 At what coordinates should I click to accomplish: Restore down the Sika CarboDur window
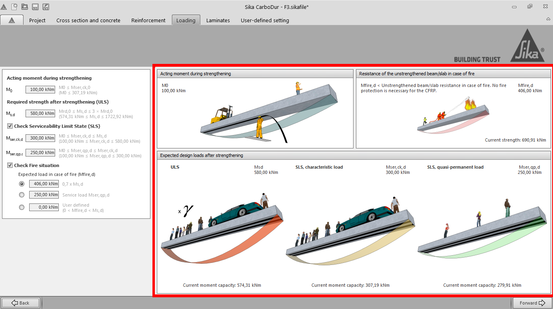[x=529, y=7]
